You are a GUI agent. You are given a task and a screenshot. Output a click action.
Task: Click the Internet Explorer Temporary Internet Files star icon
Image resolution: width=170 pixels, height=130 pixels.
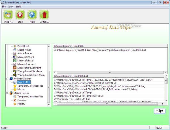[15, 86]
